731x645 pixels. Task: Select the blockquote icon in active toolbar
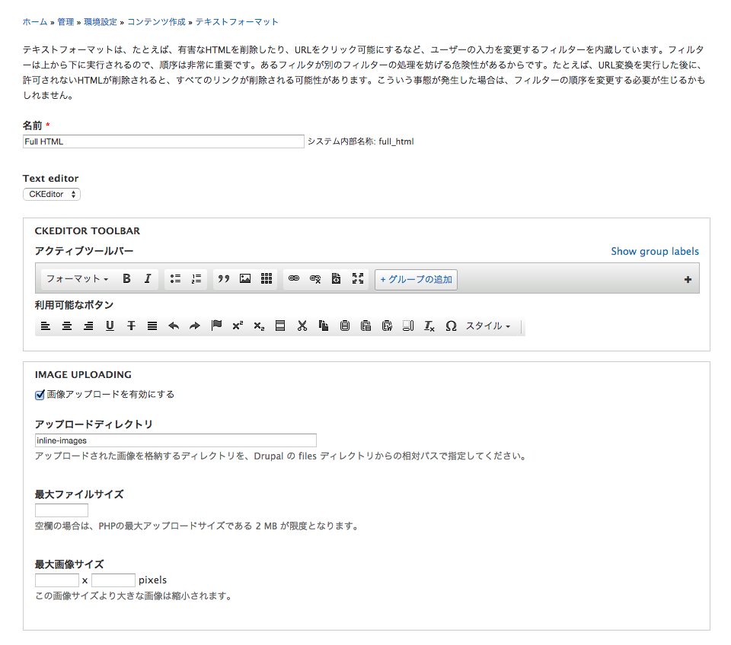[223, 278]
